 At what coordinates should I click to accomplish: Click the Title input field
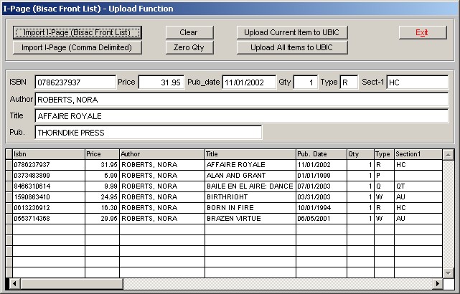[x=241, y=116]
